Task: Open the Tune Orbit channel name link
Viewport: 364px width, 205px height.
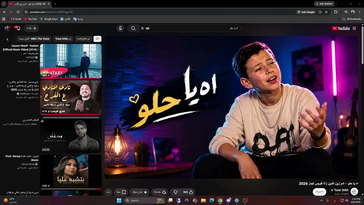Action: pyautogui.click(x=341, y=190)
